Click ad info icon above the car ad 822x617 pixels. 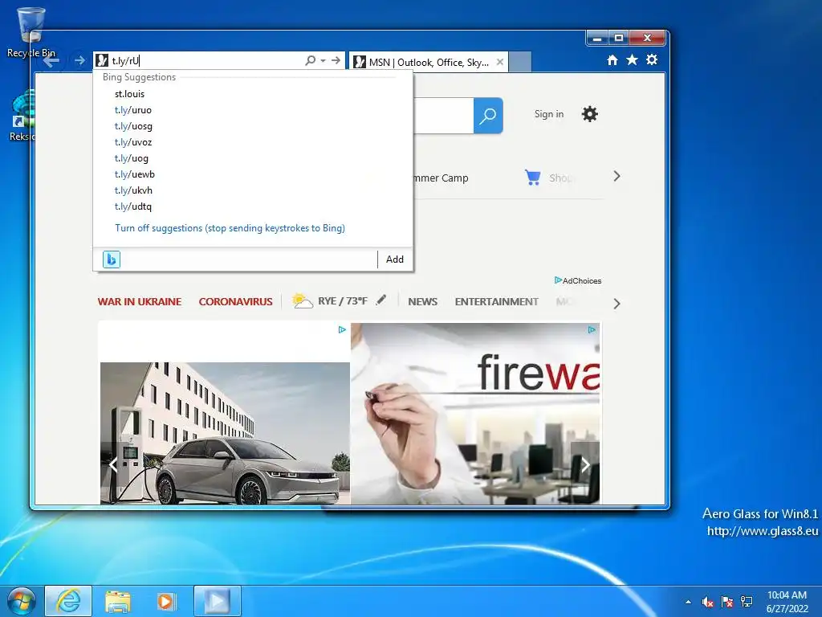pos(342,329)
